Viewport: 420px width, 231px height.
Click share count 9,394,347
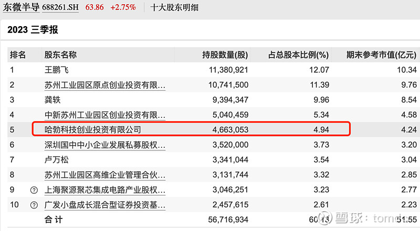click(230, 100)
